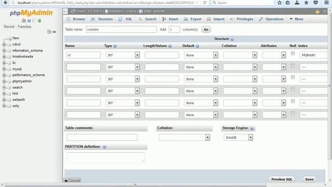
Task: Click the Table comments input field
Action: click(x=102, y=137)
